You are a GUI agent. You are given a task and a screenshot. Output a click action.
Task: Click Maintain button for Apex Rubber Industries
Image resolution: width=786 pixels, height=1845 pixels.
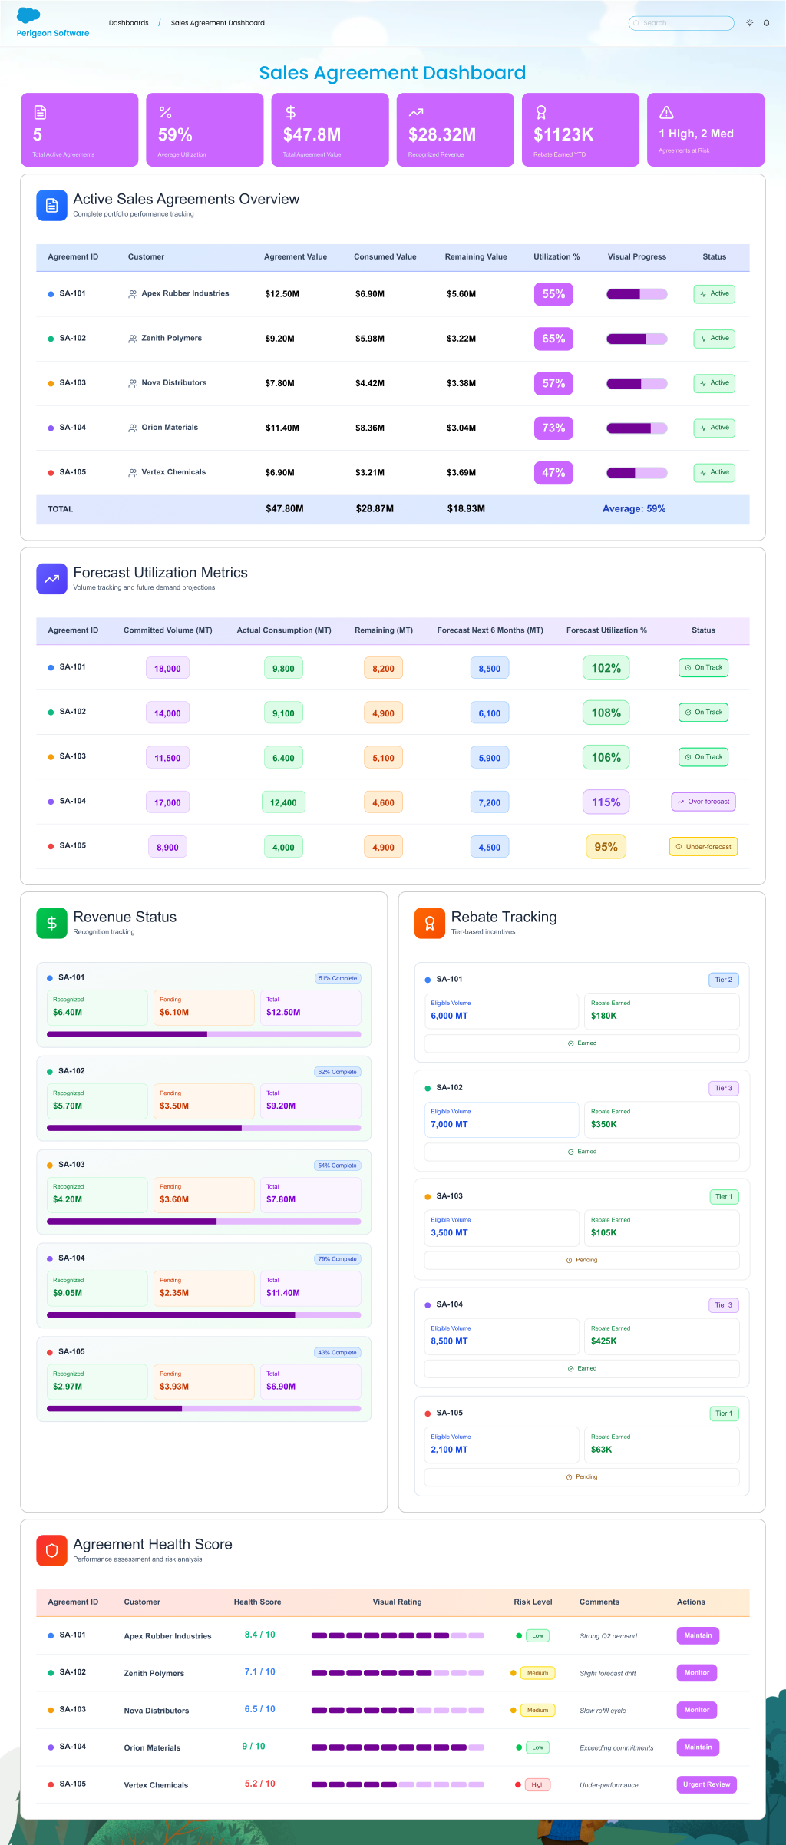[x=698, y=1635]
